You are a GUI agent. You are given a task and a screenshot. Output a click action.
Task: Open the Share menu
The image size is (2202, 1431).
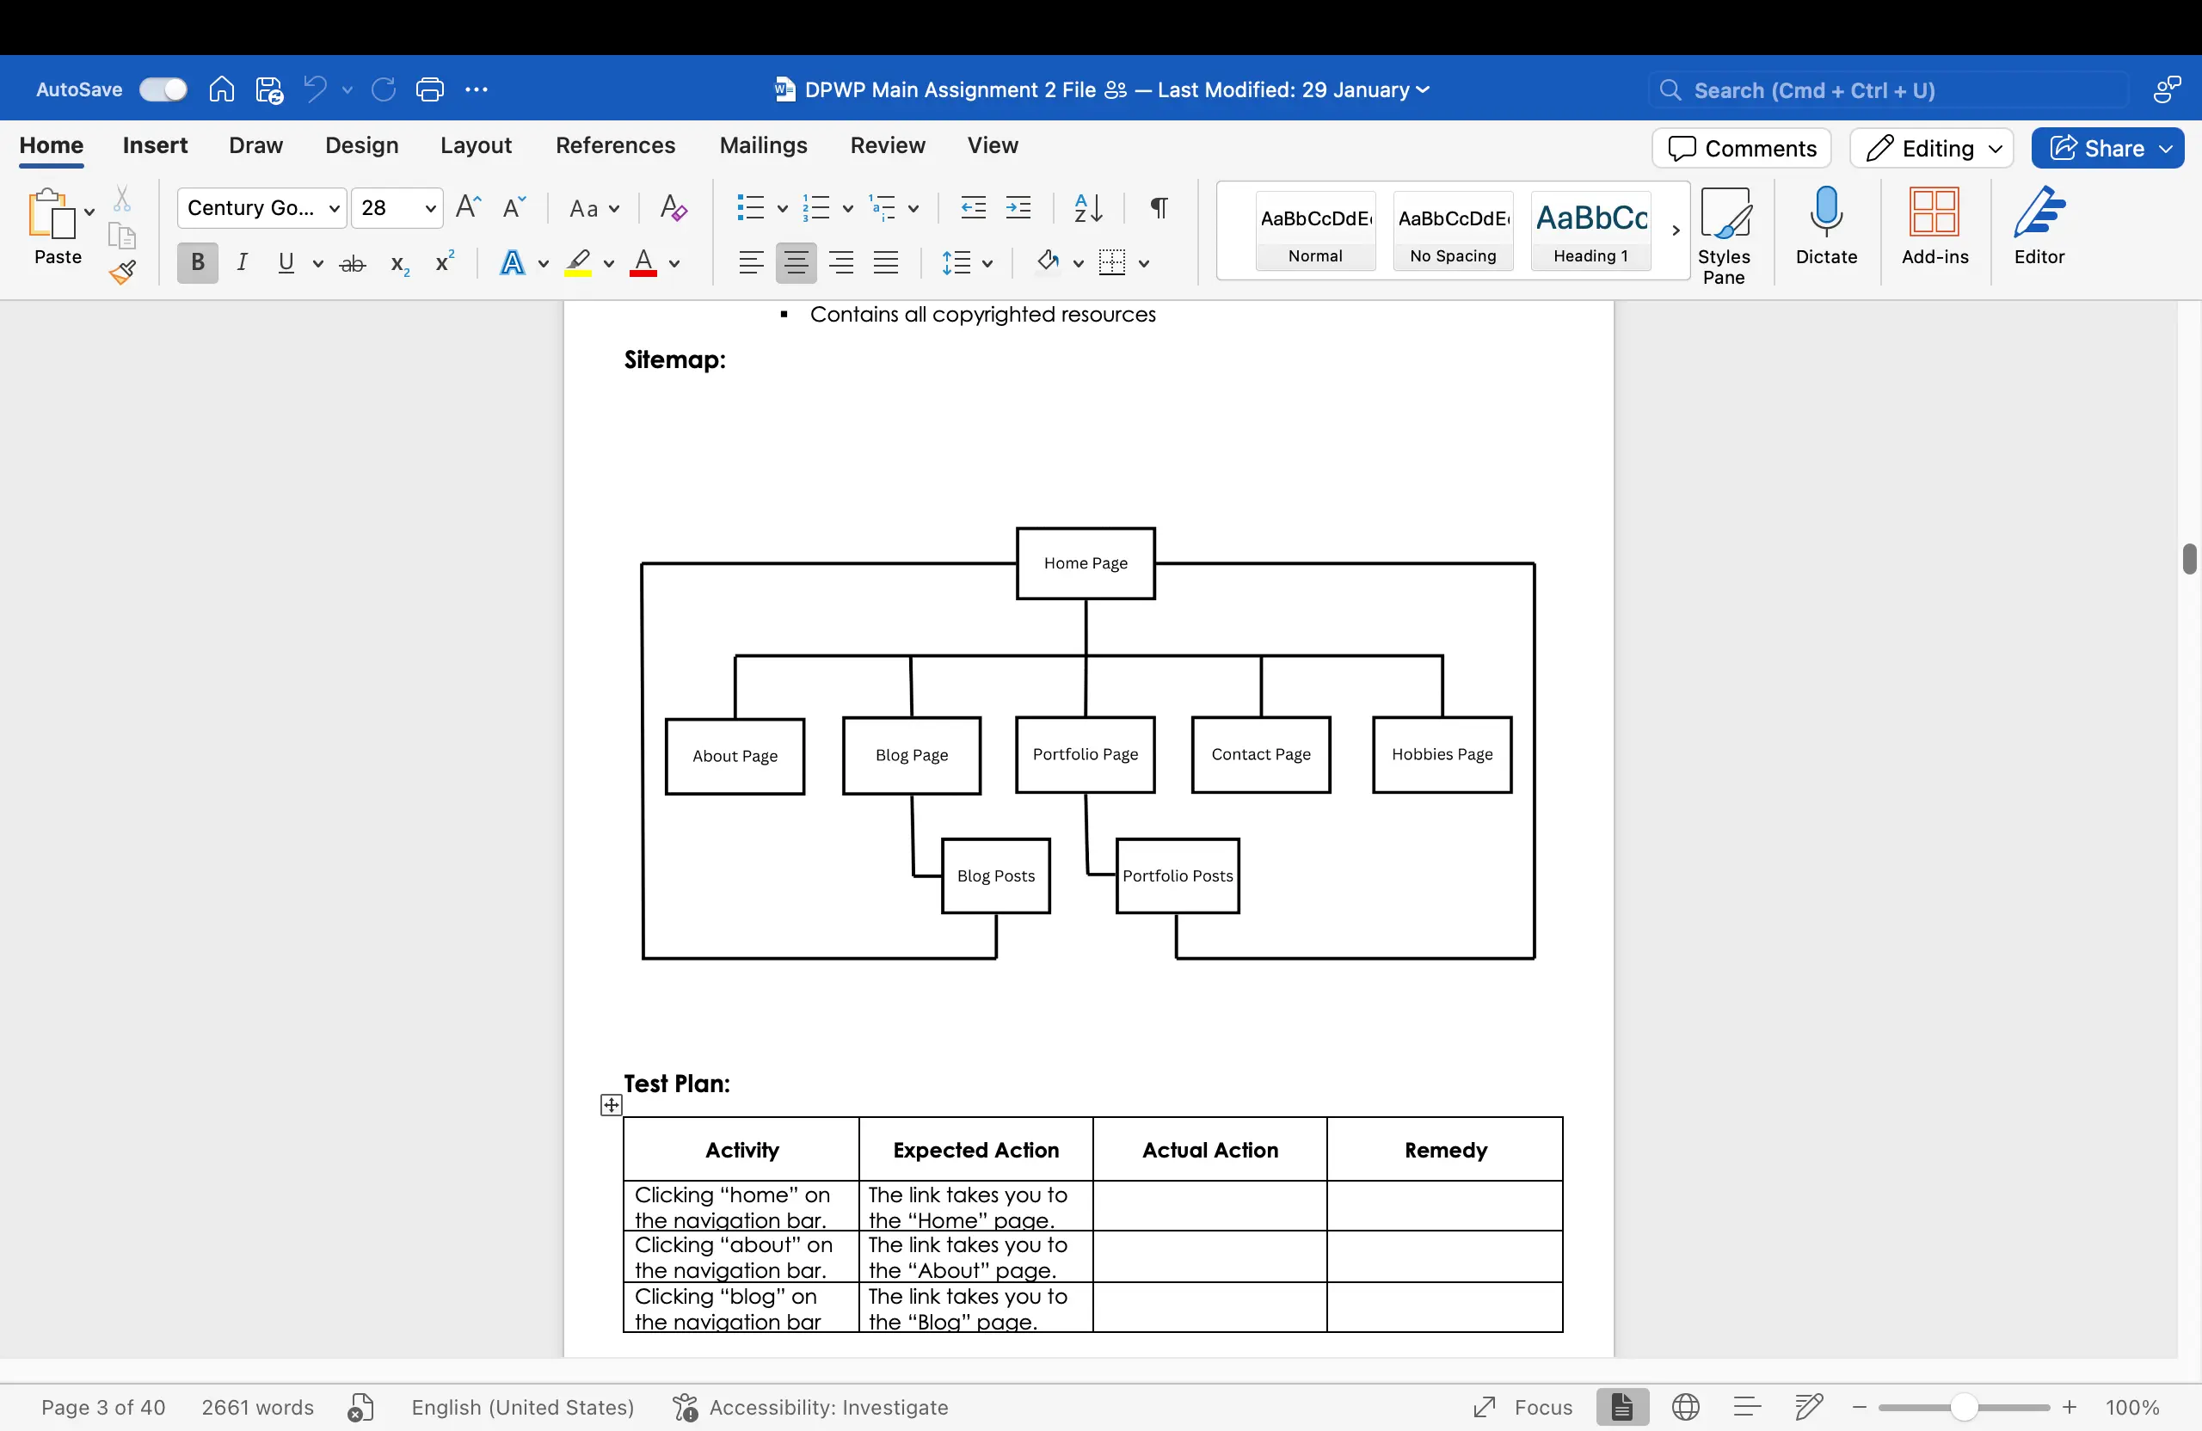(x=2107, y=148)
